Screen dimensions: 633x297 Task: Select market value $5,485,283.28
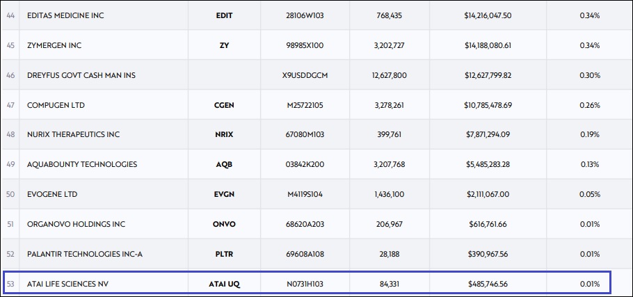pyautogui.click(x=488, y=164)
